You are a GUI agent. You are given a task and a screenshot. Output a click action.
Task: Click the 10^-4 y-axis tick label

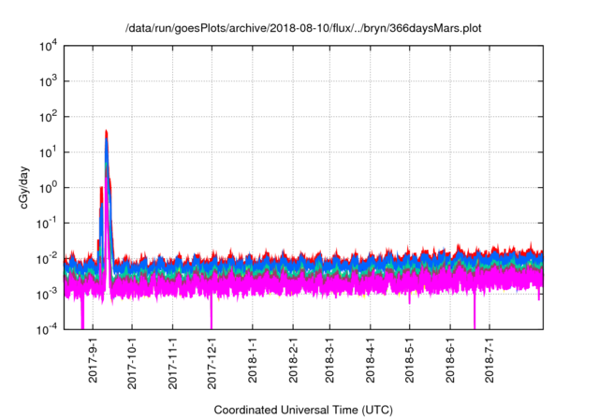pyautogui.click(x=48, y=328)
